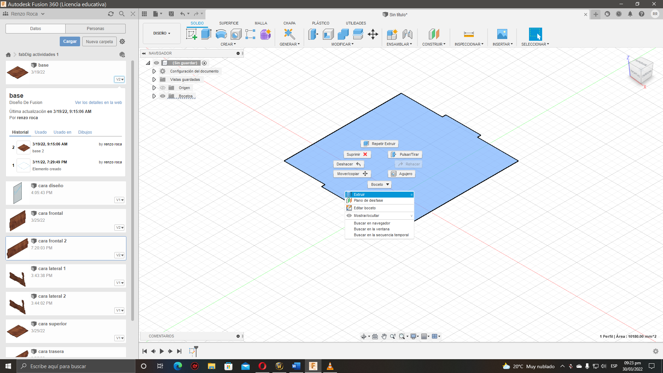Select the Hole tool in Crear toolbar
Viewport: 663px width, 373px height.
(x=236, y=34)
